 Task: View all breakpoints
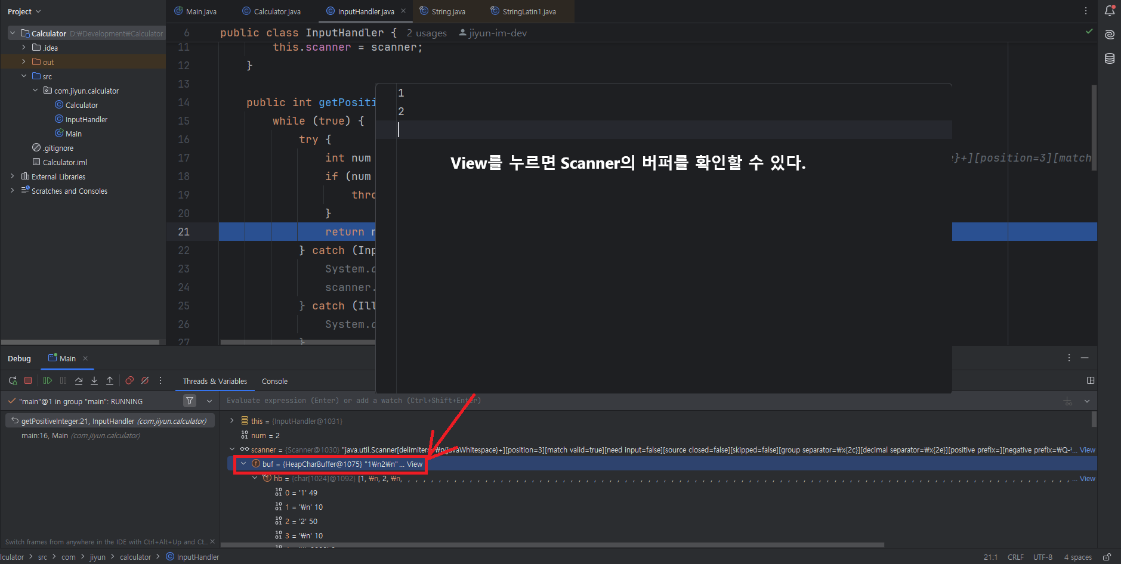click(129, 380)
